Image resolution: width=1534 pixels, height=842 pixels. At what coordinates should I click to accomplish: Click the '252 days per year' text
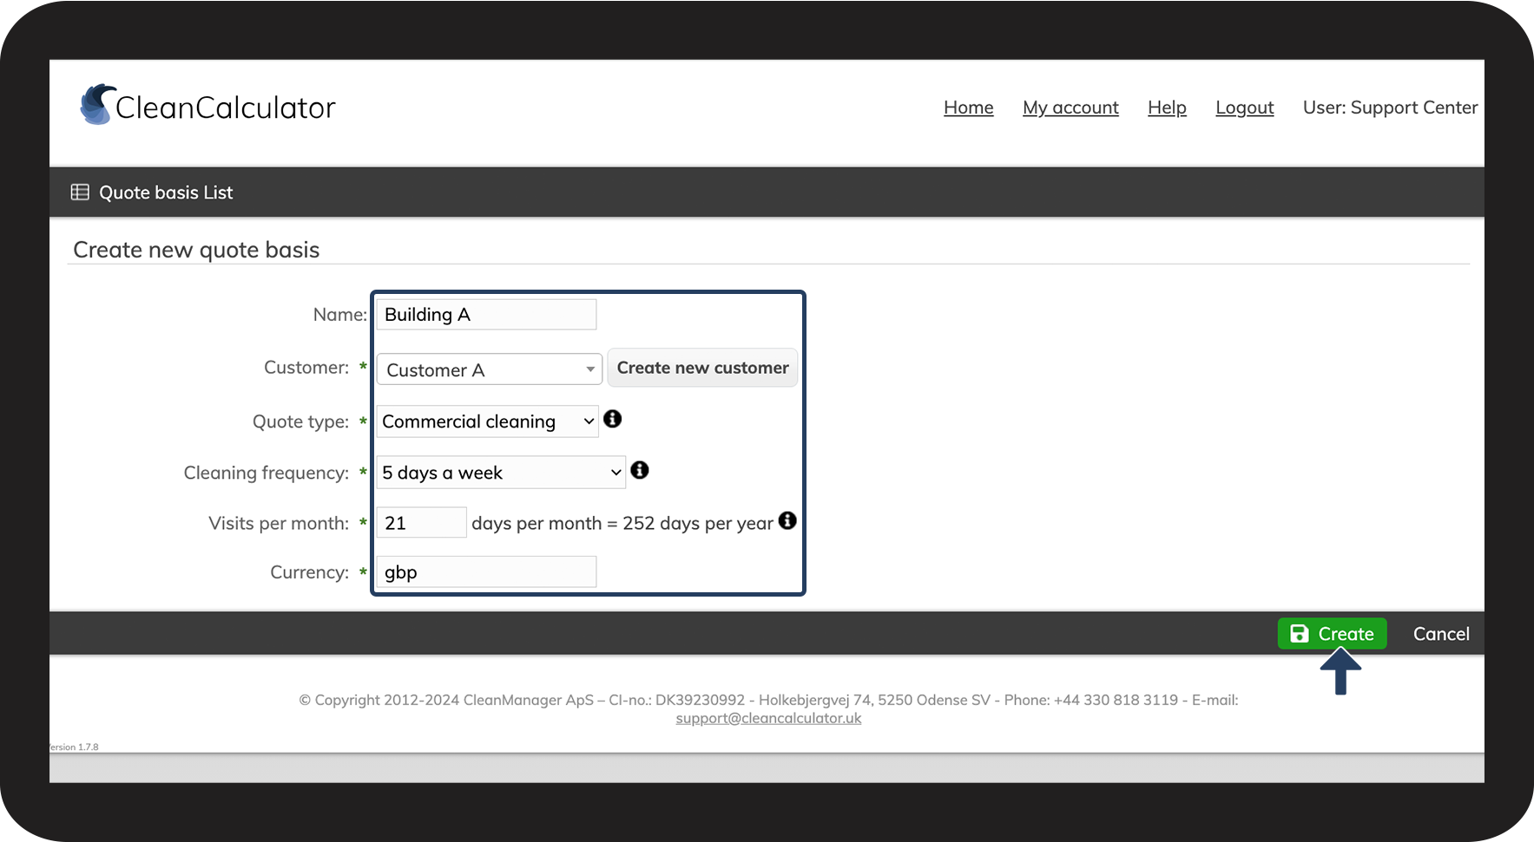pos(698,523)
